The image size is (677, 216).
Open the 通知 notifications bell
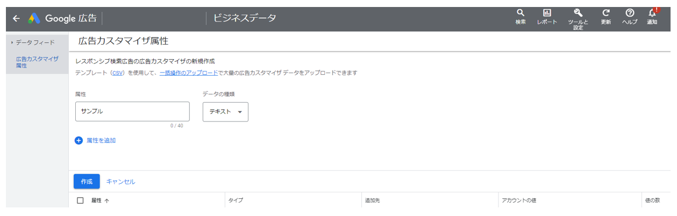coord(652,17)
